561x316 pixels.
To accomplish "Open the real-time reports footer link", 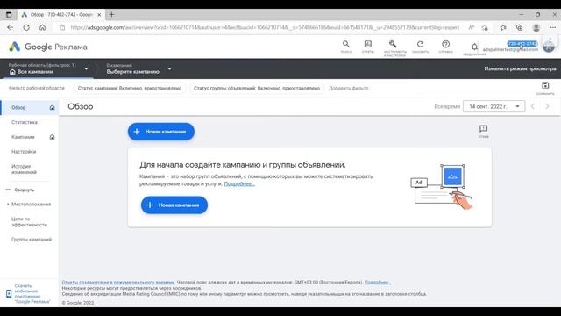I will point(118,283).
